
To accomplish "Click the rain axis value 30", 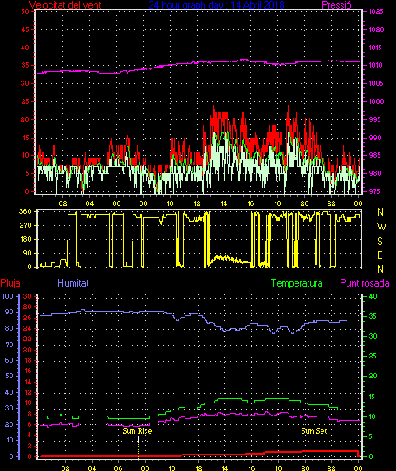I will click(28, 296).
